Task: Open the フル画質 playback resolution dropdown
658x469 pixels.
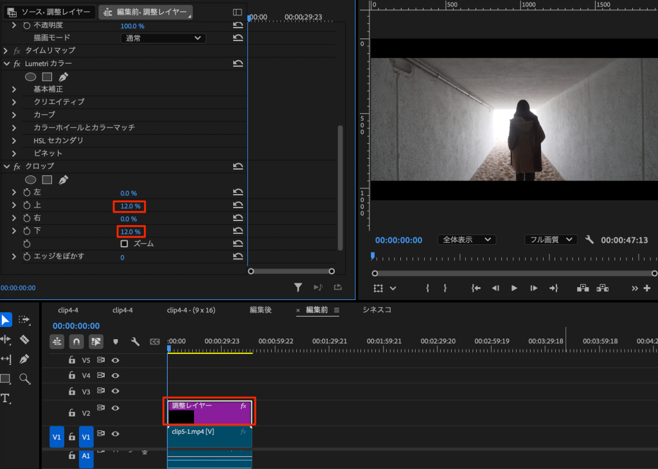Action: coord(551,240)
